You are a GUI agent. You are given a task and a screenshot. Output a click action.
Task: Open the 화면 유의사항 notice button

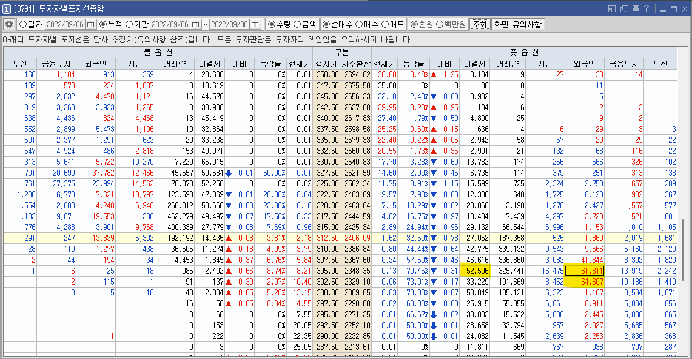518,24
